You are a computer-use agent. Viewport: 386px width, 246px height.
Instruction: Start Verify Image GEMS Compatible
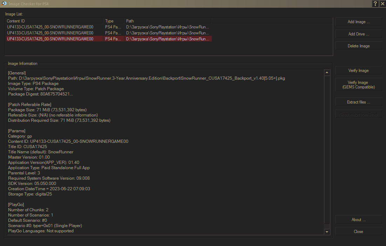point(358,85)
